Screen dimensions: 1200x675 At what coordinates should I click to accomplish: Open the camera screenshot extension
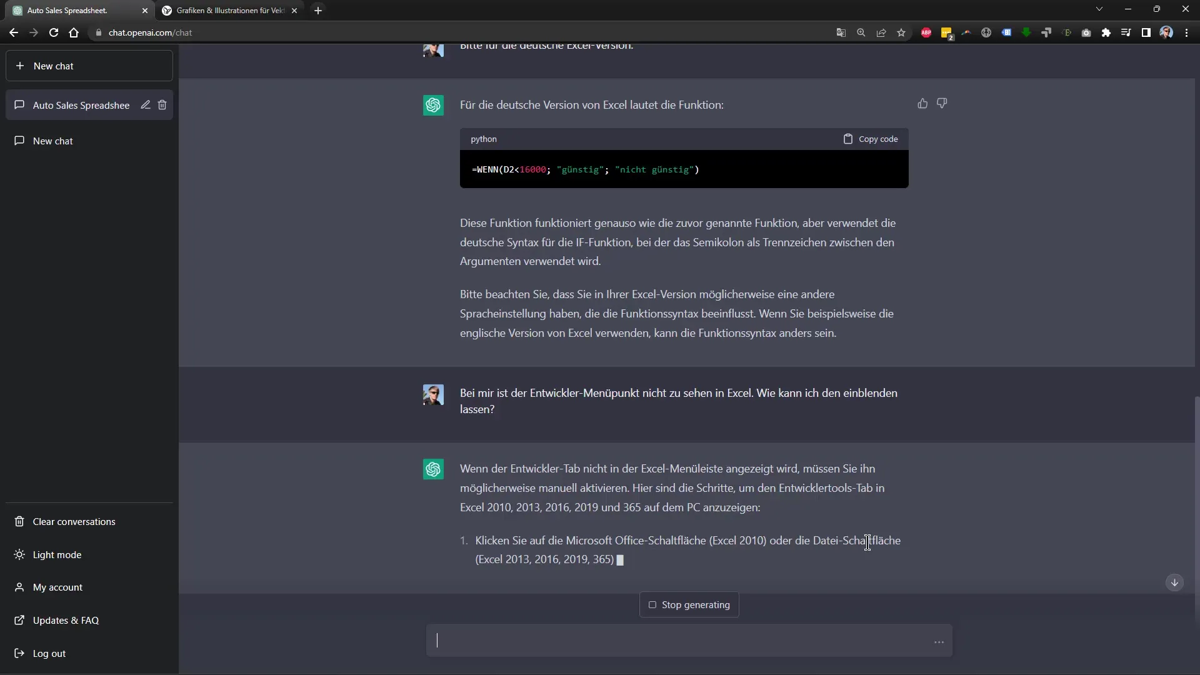coord(1086,32)
